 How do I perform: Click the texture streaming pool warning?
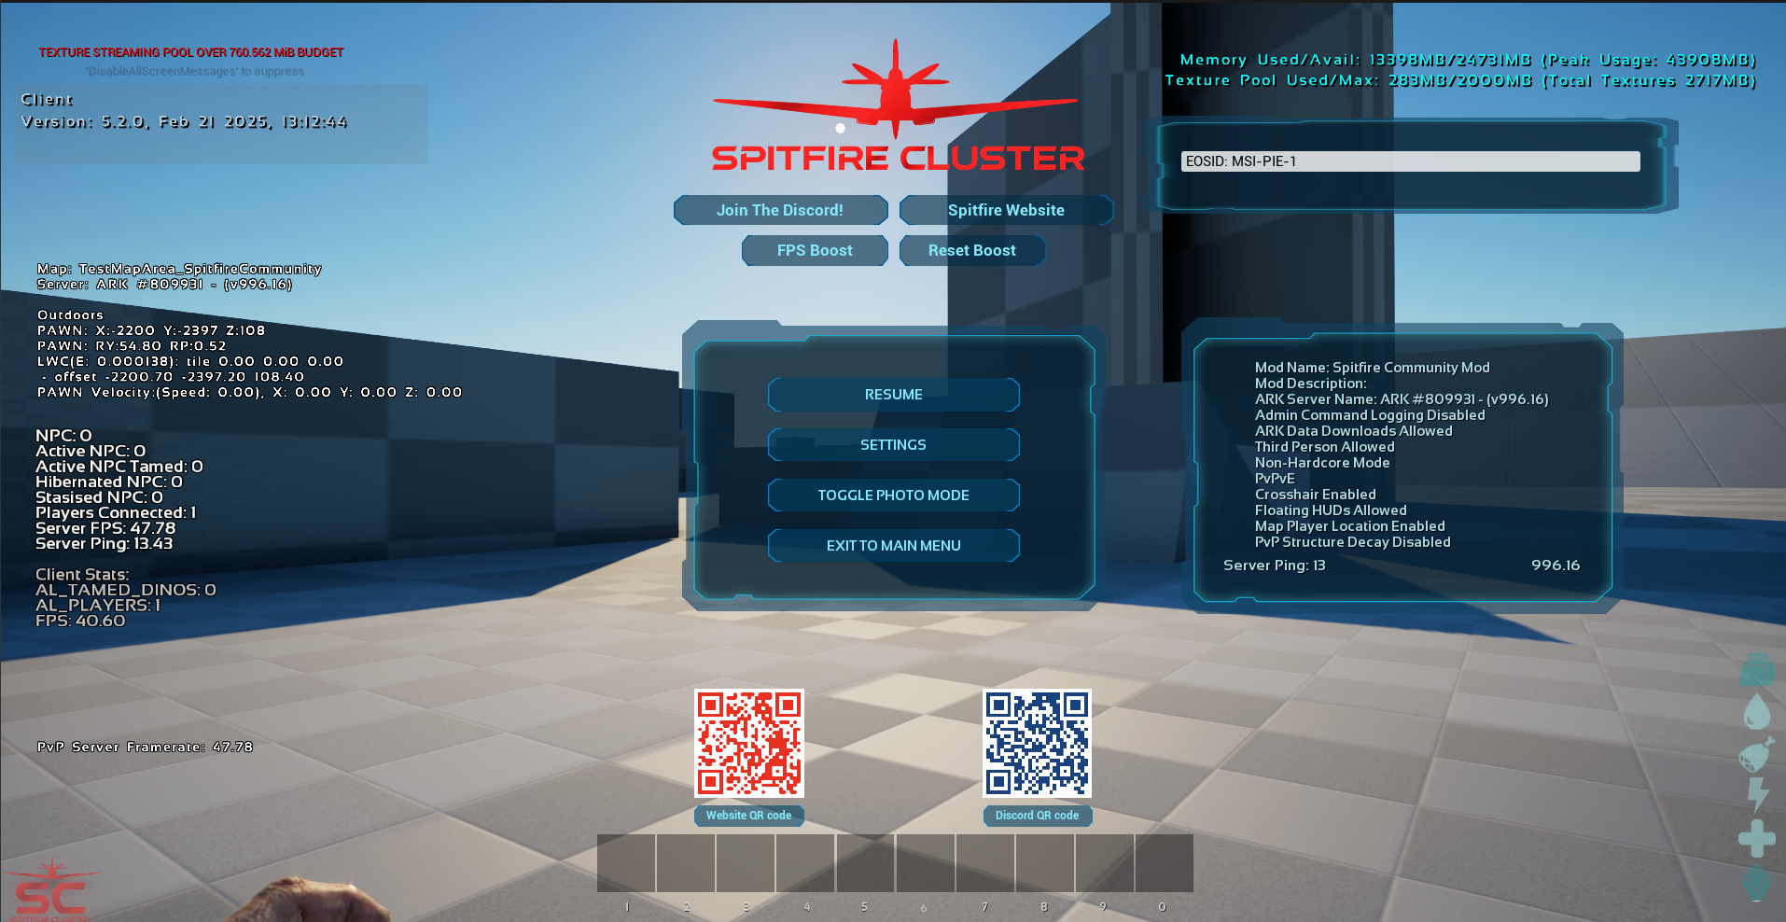(x=191, y=52)
